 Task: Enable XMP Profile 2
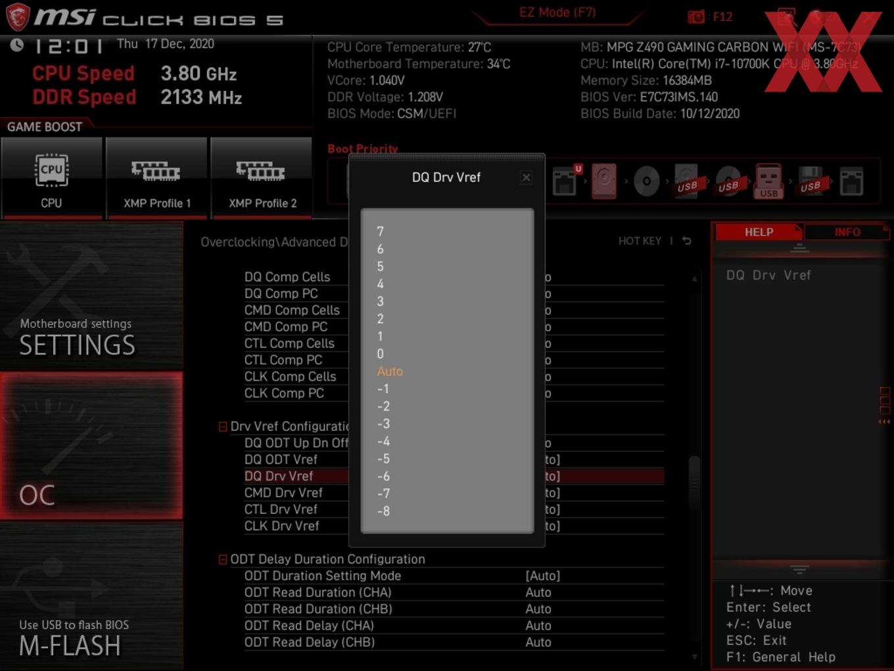pyautogui.click(x=262, y=178)
